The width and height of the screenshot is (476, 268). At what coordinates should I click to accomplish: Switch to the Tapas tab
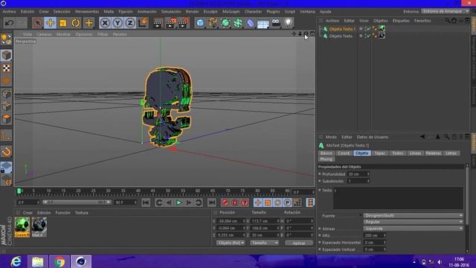click(x=379, y=153)
